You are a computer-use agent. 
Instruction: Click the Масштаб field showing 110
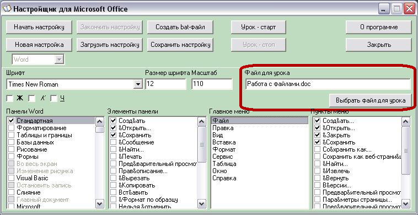point(212,84)
